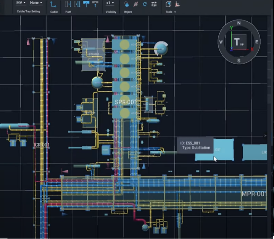Click the W direction on the compass
The width and height of the screenshot is (274, 239).
pyautogui.click(x=221, y=42)
